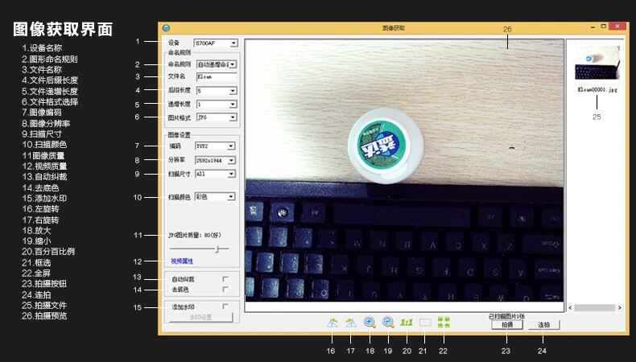Open the 扫描尺寸 All dropdown
The height and width of the screenshot is (362, 636).
click(215, 174)
